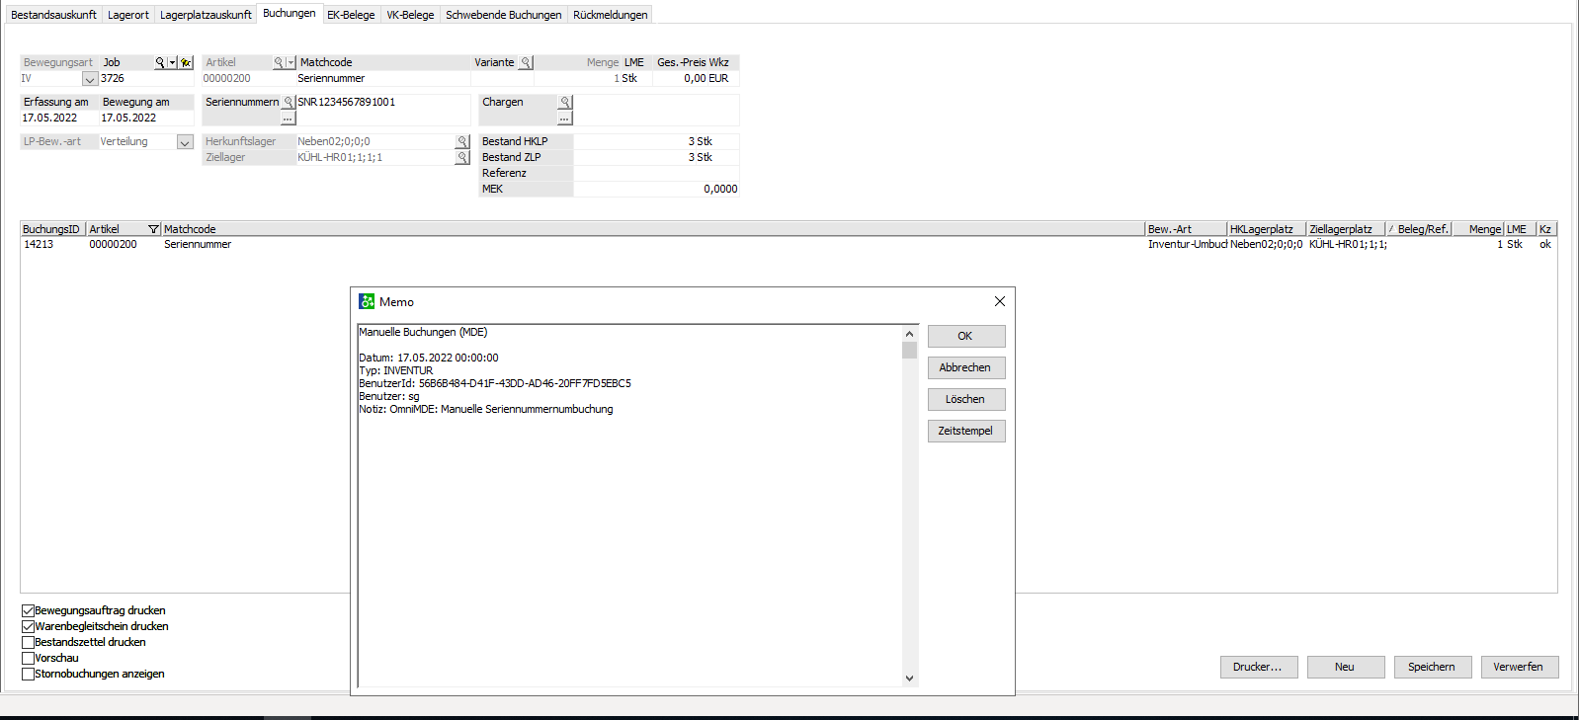1579x720 pixels.
Task: Open the Schwebende Buchungen tab
Action: coord(503,15)
